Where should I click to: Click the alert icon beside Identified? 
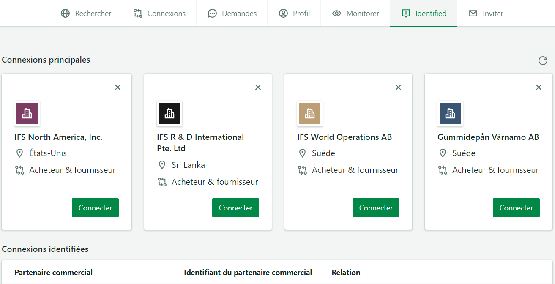406,14
